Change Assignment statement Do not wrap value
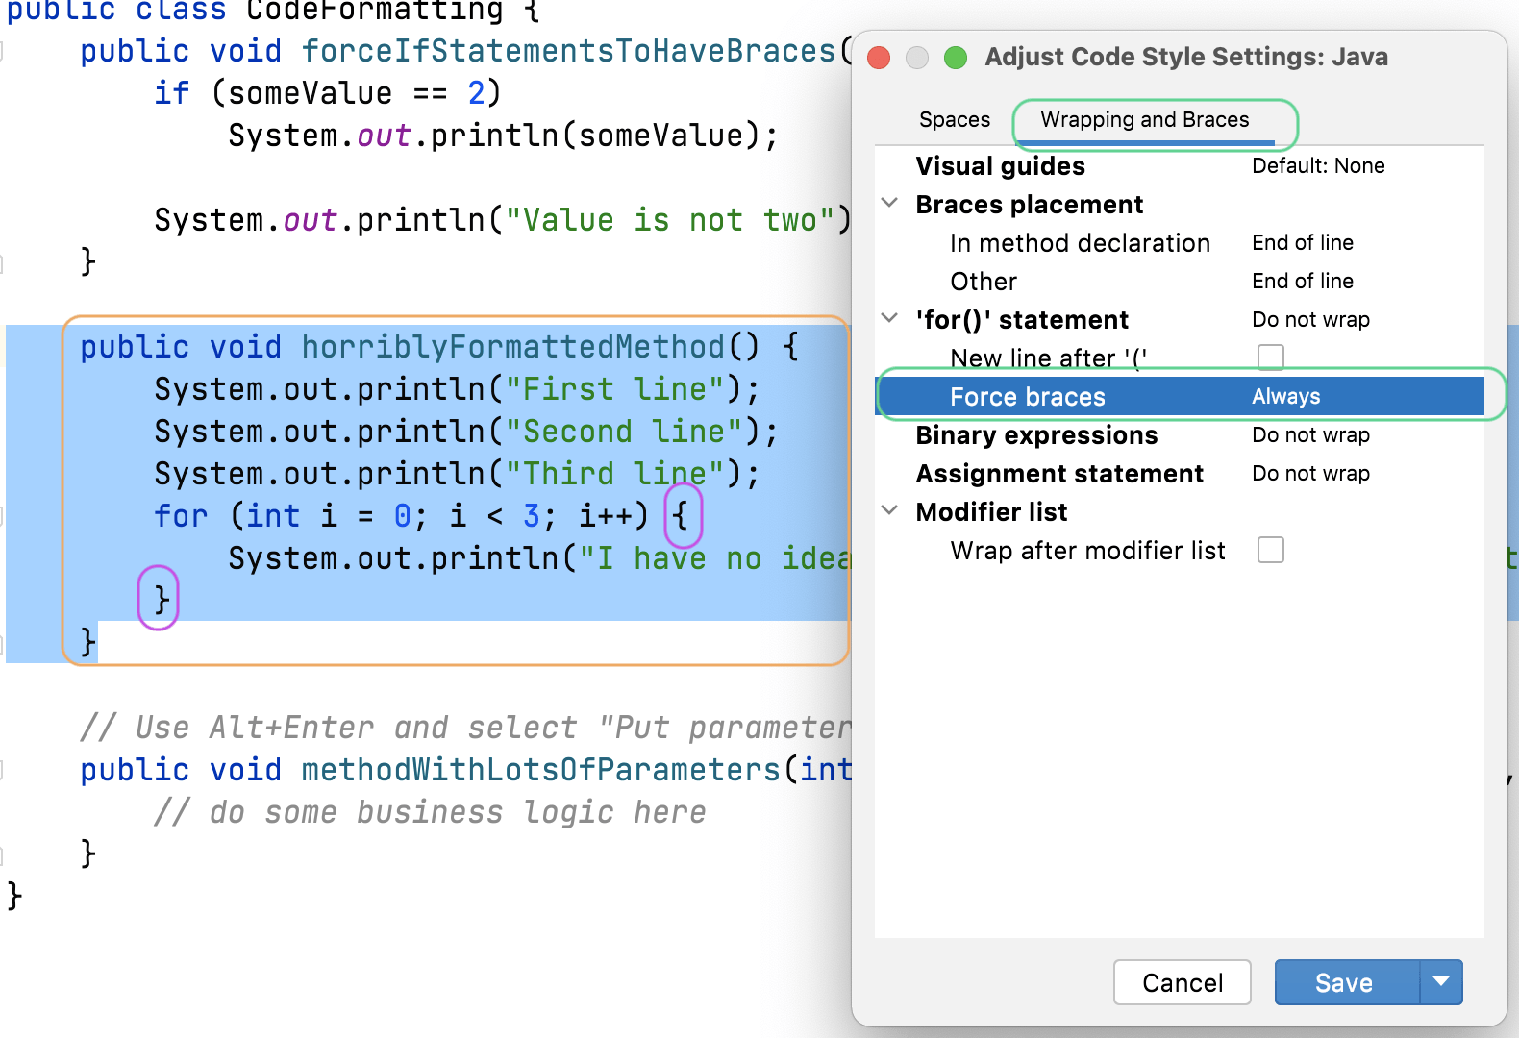The width and height of the screenshot is (1519, 1038). [x=1310, y=474]
